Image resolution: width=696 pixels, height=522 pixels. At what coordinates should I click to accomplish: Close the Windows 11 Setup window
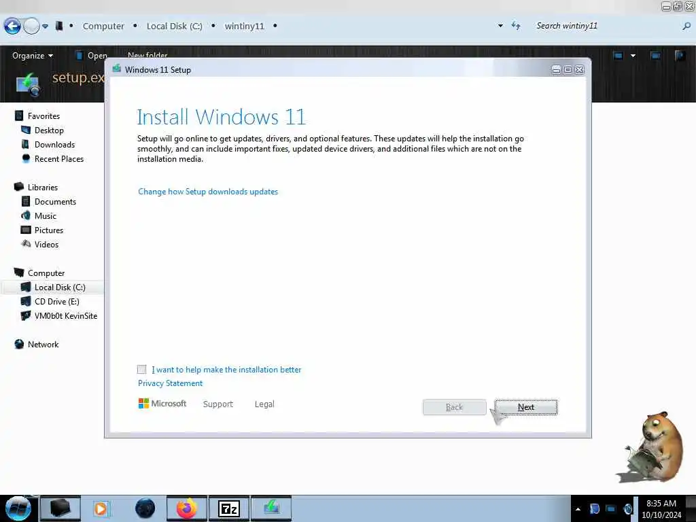579,70
